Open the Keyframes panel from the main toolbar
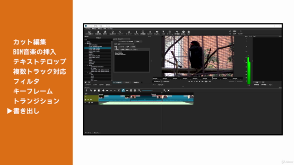 click(170, 33)
